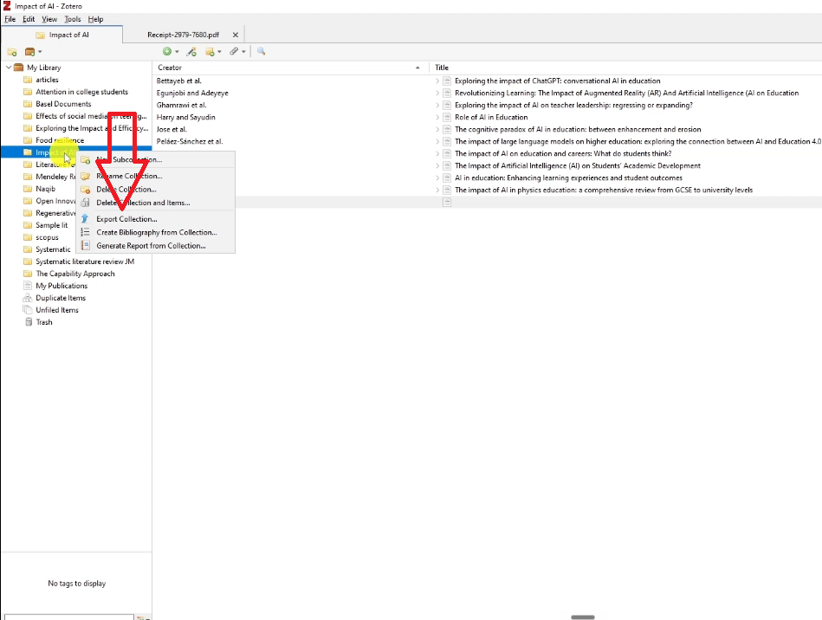This screenshot has height=620, width=822.
Task: Close the Receipt-2979-7680.pdf tab
Action: pos(236,35)
